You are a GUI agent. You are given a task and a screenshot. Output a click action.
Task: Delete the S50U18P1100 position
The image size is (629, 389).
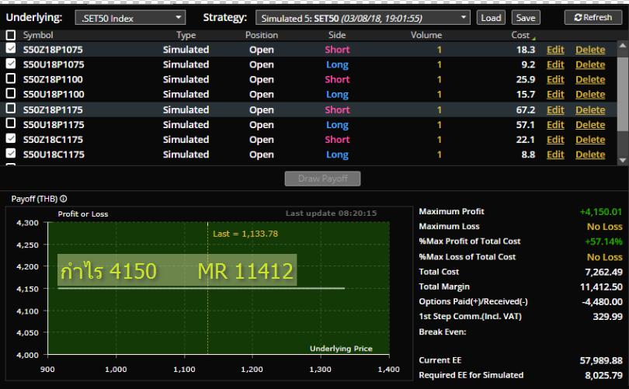pos(590,94)
